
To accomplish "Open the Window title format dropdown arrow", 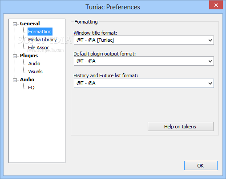I will pos(210,40).
